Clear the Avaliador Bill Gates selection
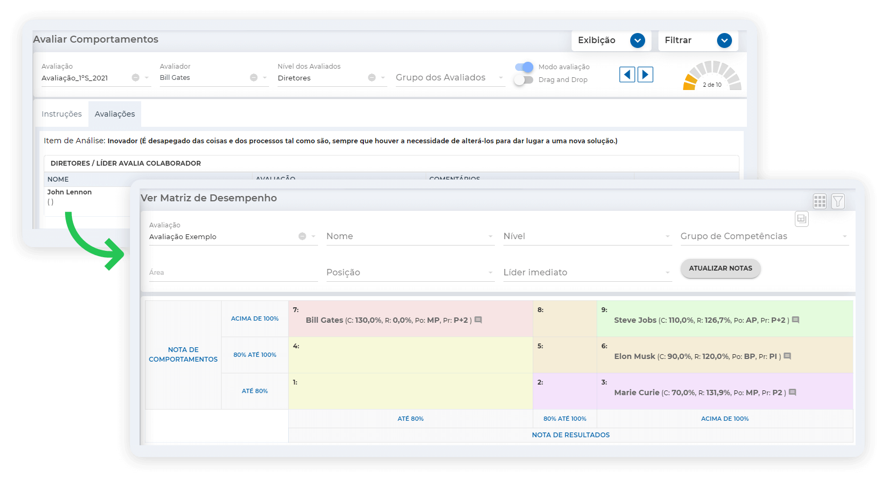The height and width of the screenshot is (482, 887). (x=254, y=78)
